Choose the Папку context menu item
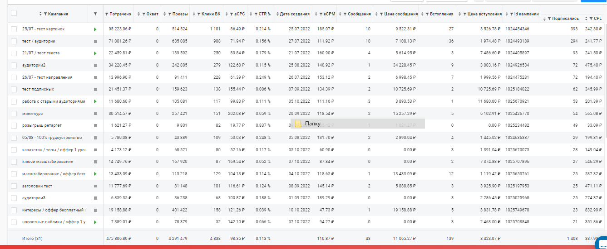 coord(358,124)
